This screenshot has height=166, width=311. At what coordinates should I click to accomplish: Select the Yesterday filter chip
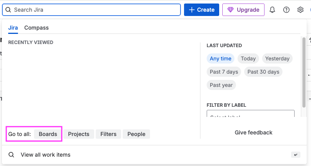(277, 58)
